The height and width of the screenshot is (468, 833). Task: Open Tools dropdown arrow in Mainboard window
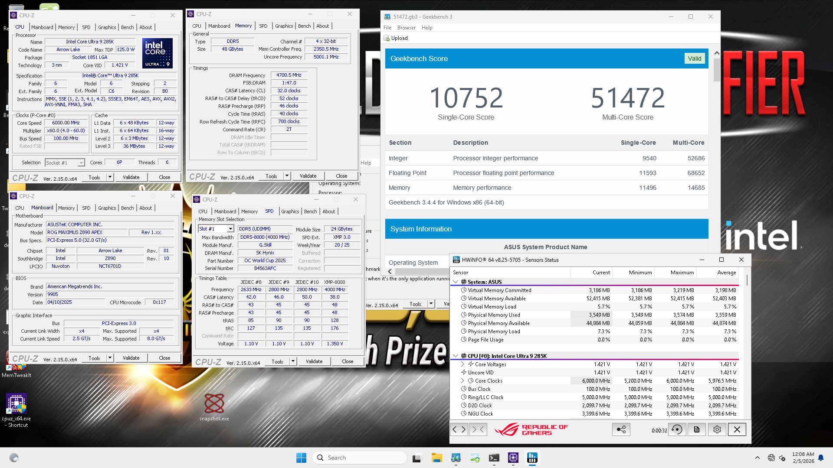pyautogui.click(x=110, y=358)
